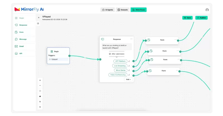Add a new option with the Add + button
The width and height of the screenshot is (223, 116).
click(128, 79)
